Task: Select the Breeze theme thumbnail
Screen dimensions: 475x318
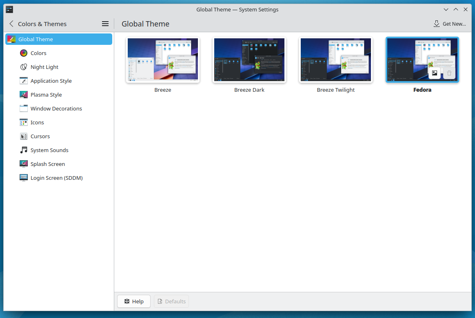Action: (163, 60)
